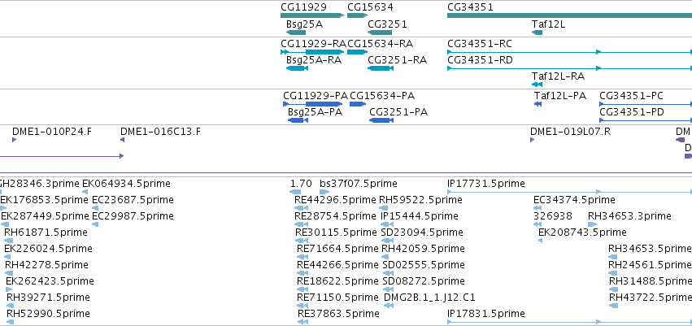The width and height of the screenshot is (692, 326).
Task: Click the CG15634-PA coding segment
Action: 357,104
